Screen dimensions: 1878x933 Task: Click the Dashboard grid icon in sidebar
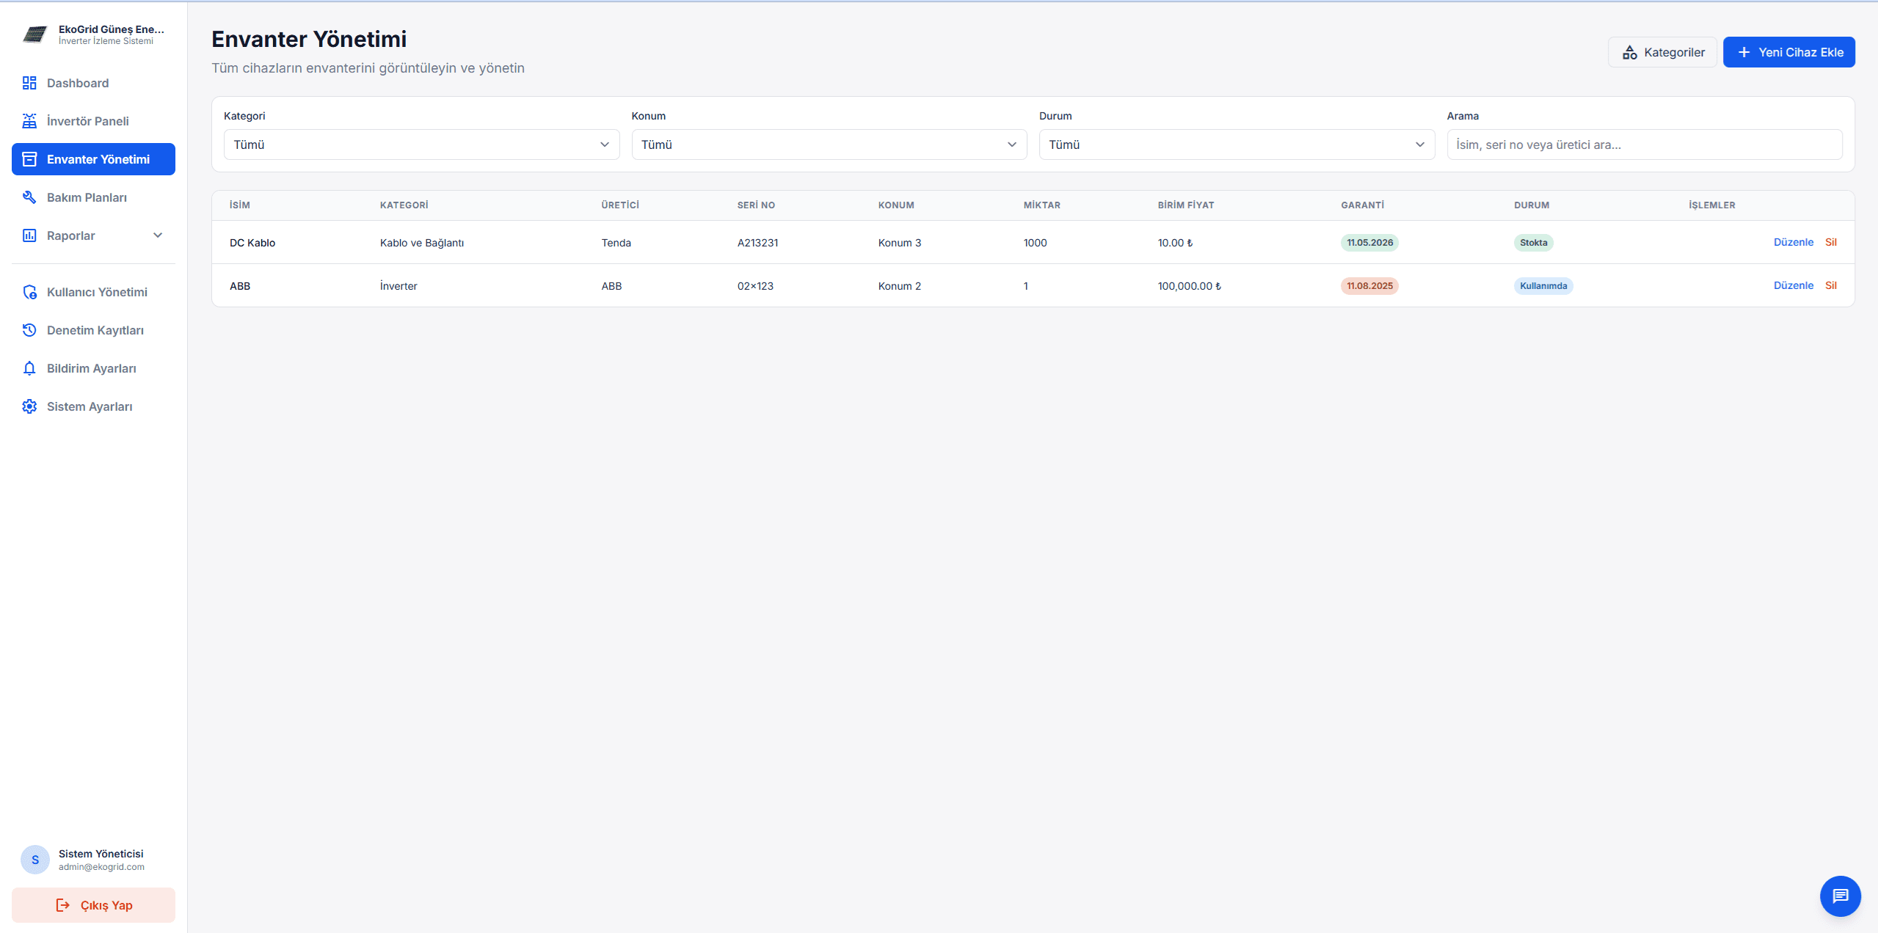pos(29,83)
